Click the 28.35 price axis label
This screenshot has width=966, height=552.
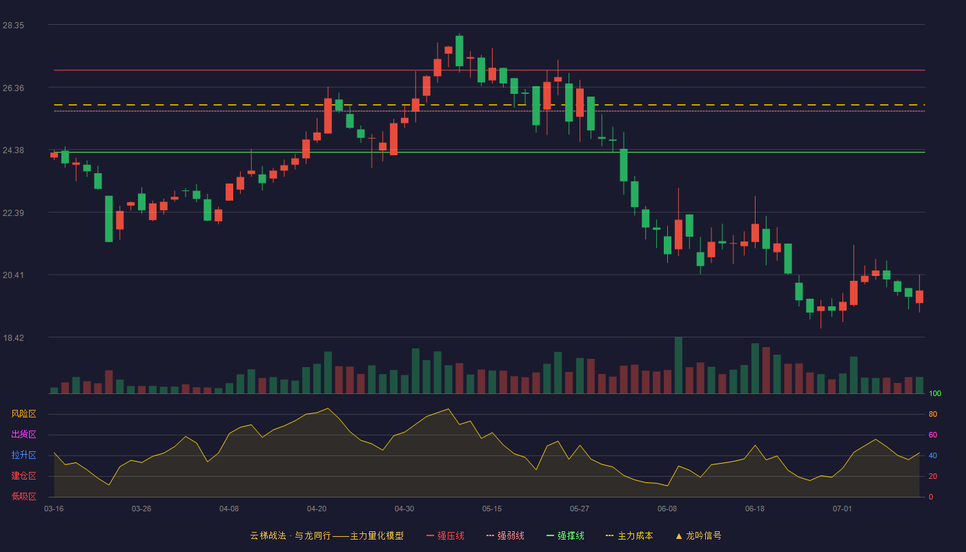(13, 26)
